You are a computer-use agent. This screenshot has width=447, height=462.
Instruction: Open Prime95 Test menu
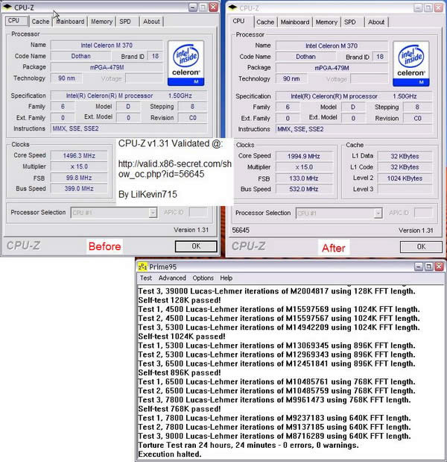click(x=145, y=278)
